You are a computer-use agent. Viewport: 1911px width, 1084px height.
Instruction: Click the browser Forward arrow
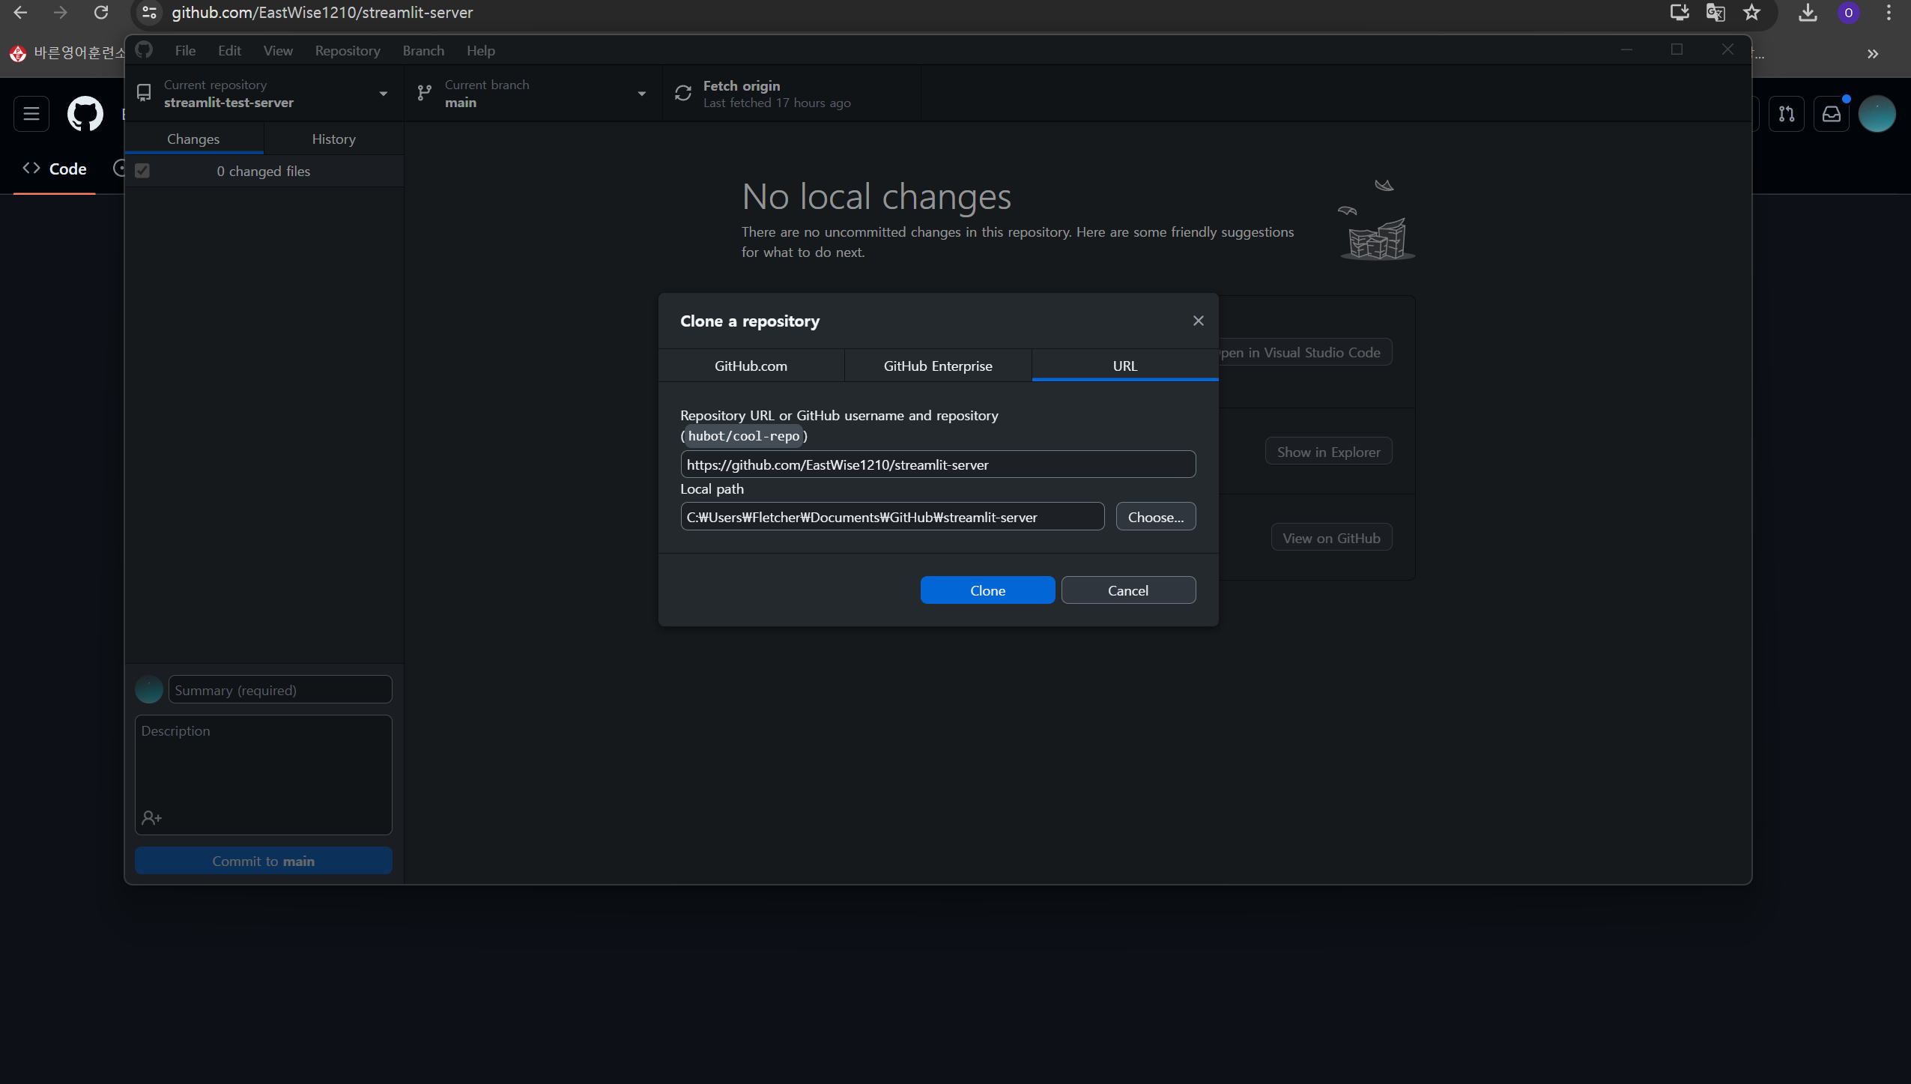[x=61, y=13]
